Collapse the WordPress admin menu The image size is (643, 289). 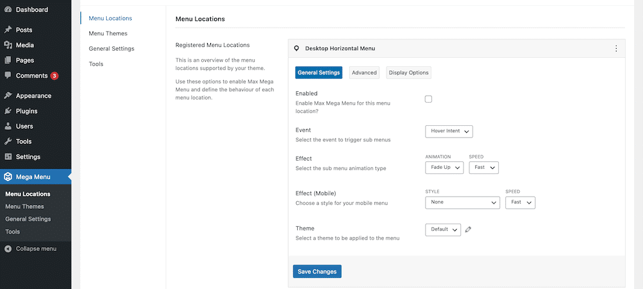coord(35,249)
